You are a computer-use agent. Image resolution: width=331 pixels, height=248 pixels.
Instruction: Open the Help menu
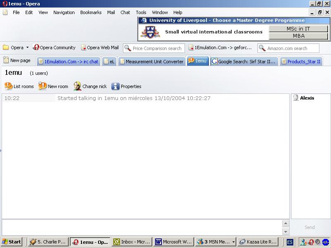178,12
